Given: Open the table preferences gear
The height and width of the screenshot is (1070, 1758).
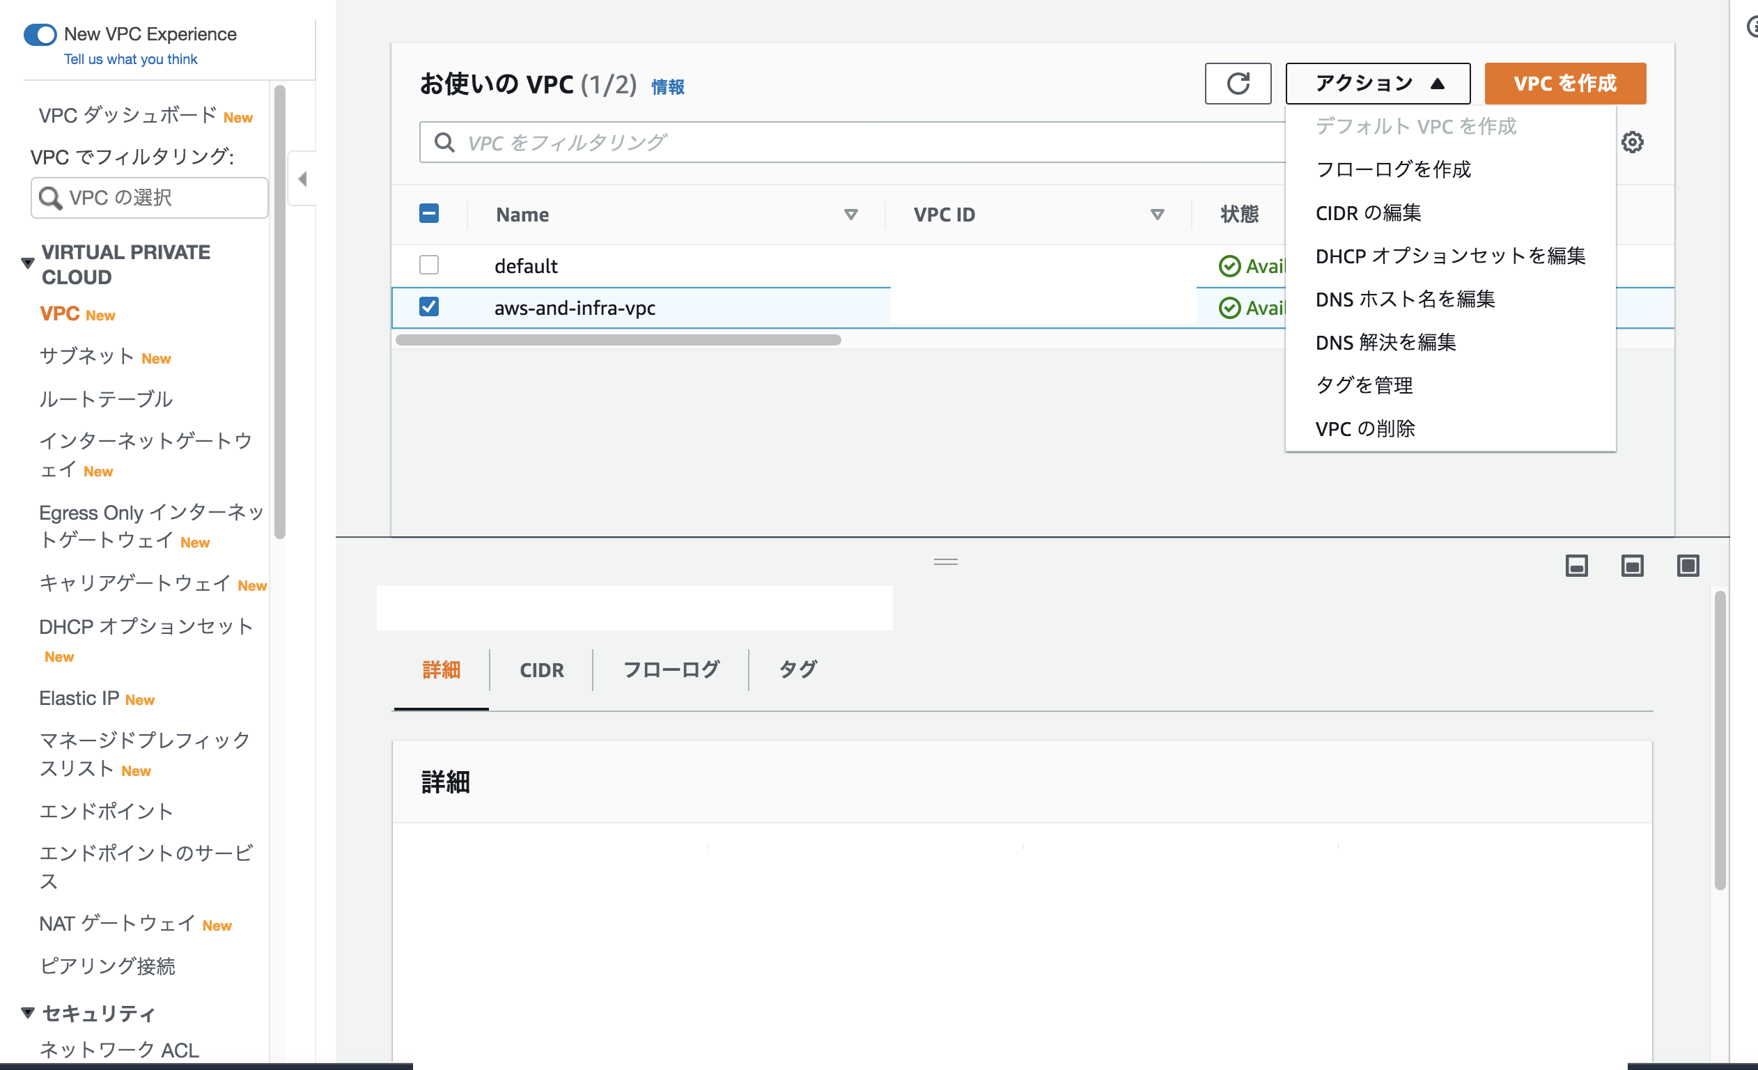Looking at the screenshot, I should point(1633,141).
